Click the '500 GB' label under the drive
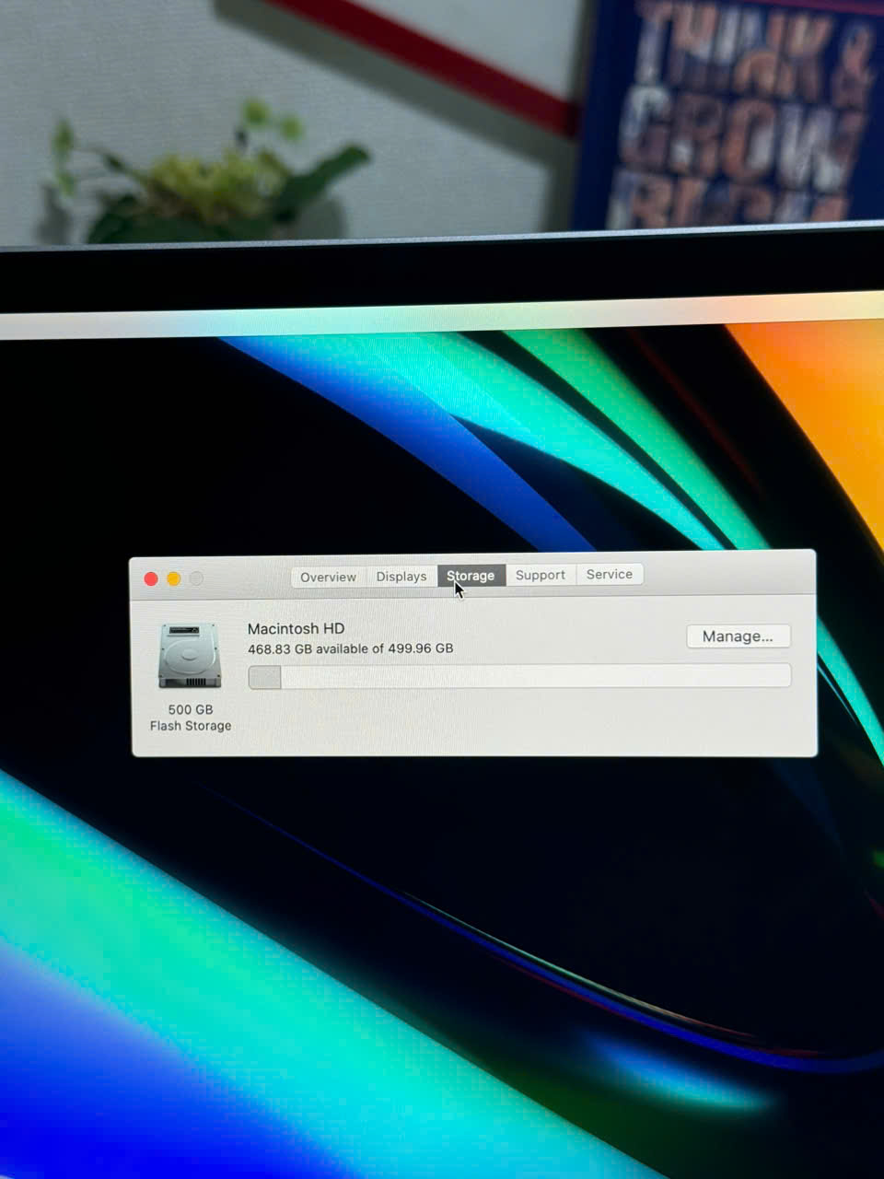This screenshot has width=884, height=1179. [191, 709]
